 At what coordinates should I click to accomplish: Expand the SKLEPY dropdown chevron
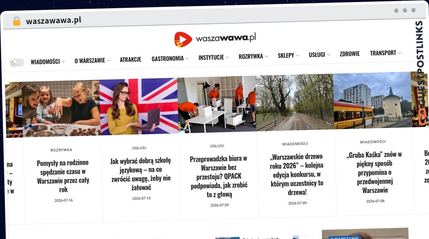[297, 56]
